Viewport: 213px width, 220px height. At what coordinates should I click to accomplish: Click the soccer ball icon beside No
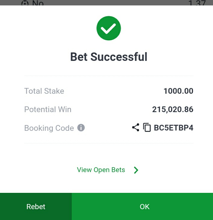(25, 3)
